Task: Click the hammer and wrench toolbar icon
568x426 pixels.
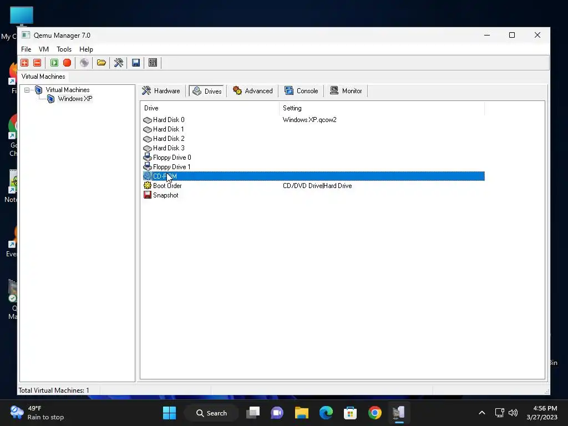Action: click(x=119, y=63)
